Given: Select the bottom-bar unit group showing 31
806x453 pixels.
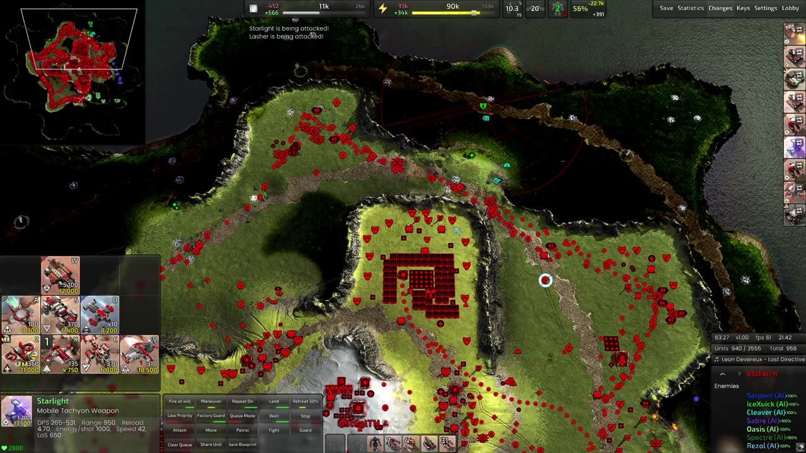Looking at the screenshot, I should pyautogui.click(x=447, y=444).
